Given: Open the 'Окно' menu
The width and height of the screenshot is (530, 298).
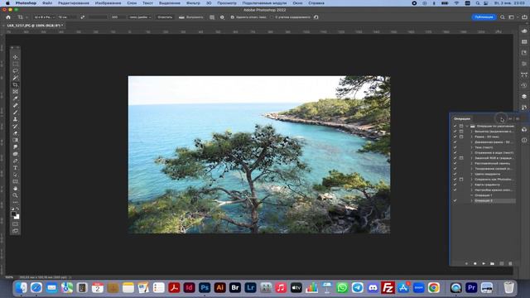Looking at the screenshot, I should point(297,3).
